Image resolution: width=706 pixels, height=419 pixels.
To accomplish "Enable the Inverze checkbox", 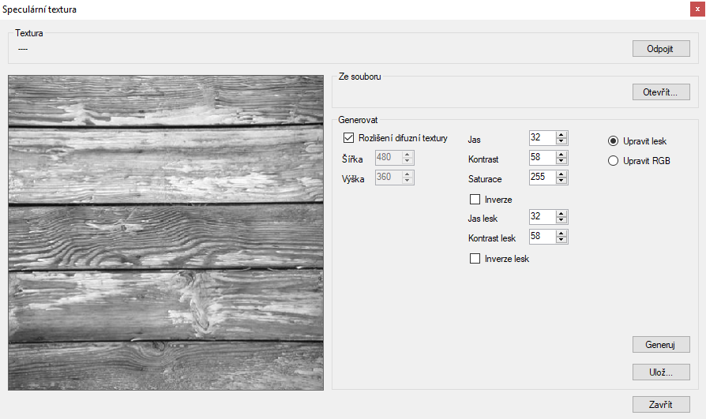I will [x=475, y=199].
